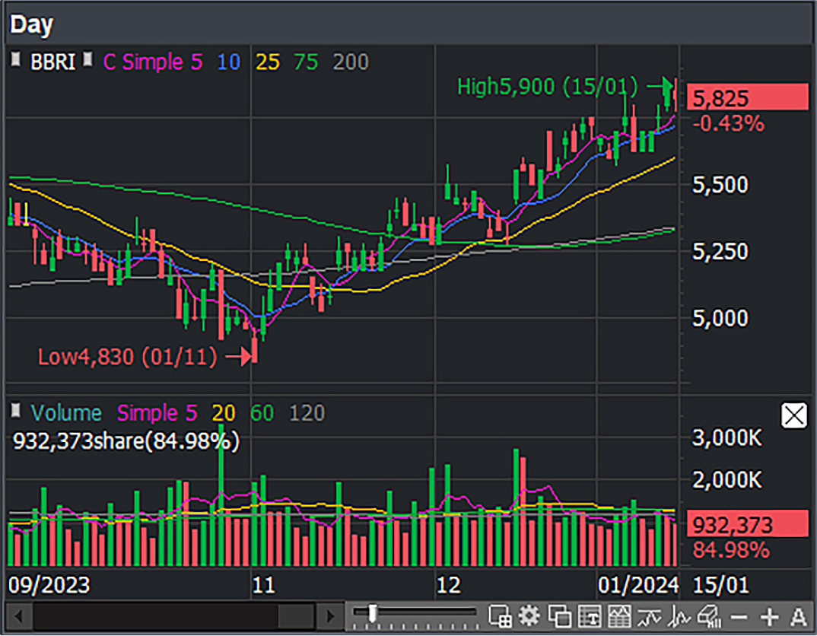This screenshot has width=817, height=636.
Task: Select the volume 60 average label
Action: point(262,414)
